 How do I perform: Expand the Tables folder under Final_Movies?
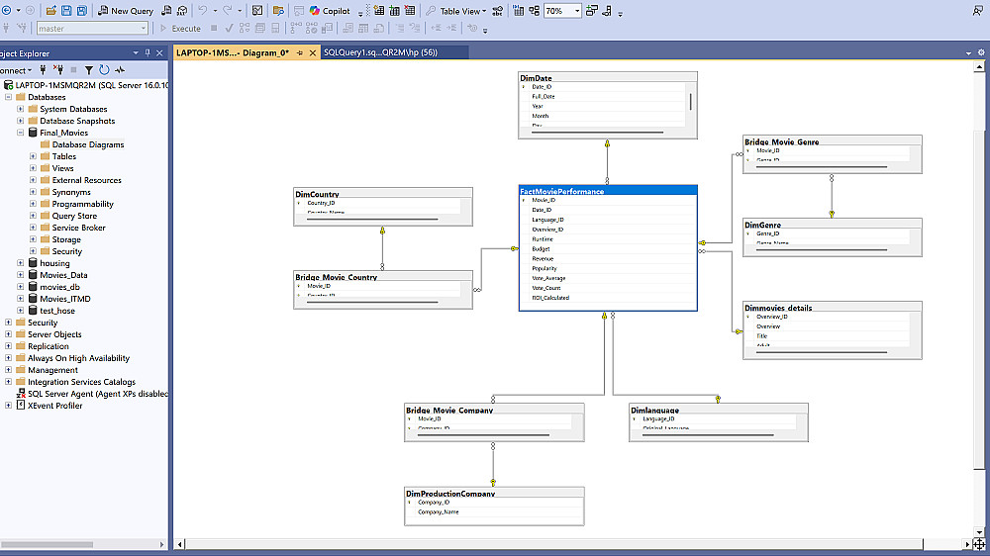[33, 156]
